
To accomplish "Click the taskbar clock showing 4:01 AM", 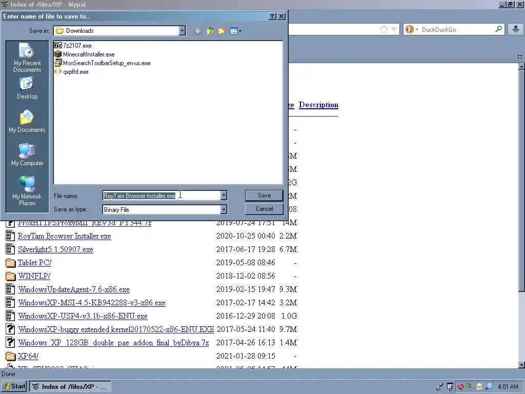I will pos(508,387).
